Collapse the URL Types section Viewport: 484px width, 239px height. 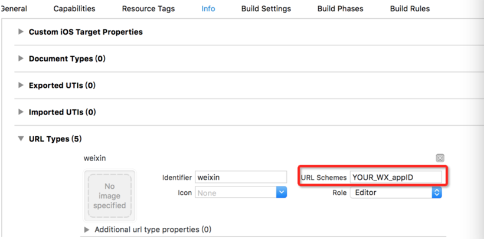coord(21,139)
